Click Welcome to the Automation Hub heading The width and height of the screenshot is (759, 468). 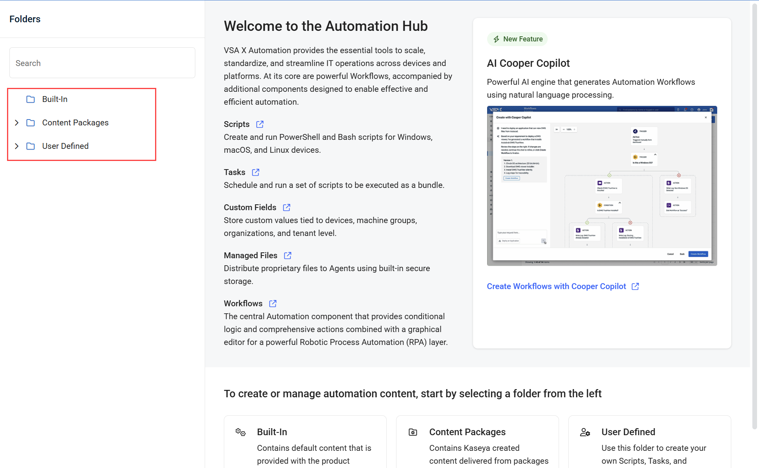326,26
